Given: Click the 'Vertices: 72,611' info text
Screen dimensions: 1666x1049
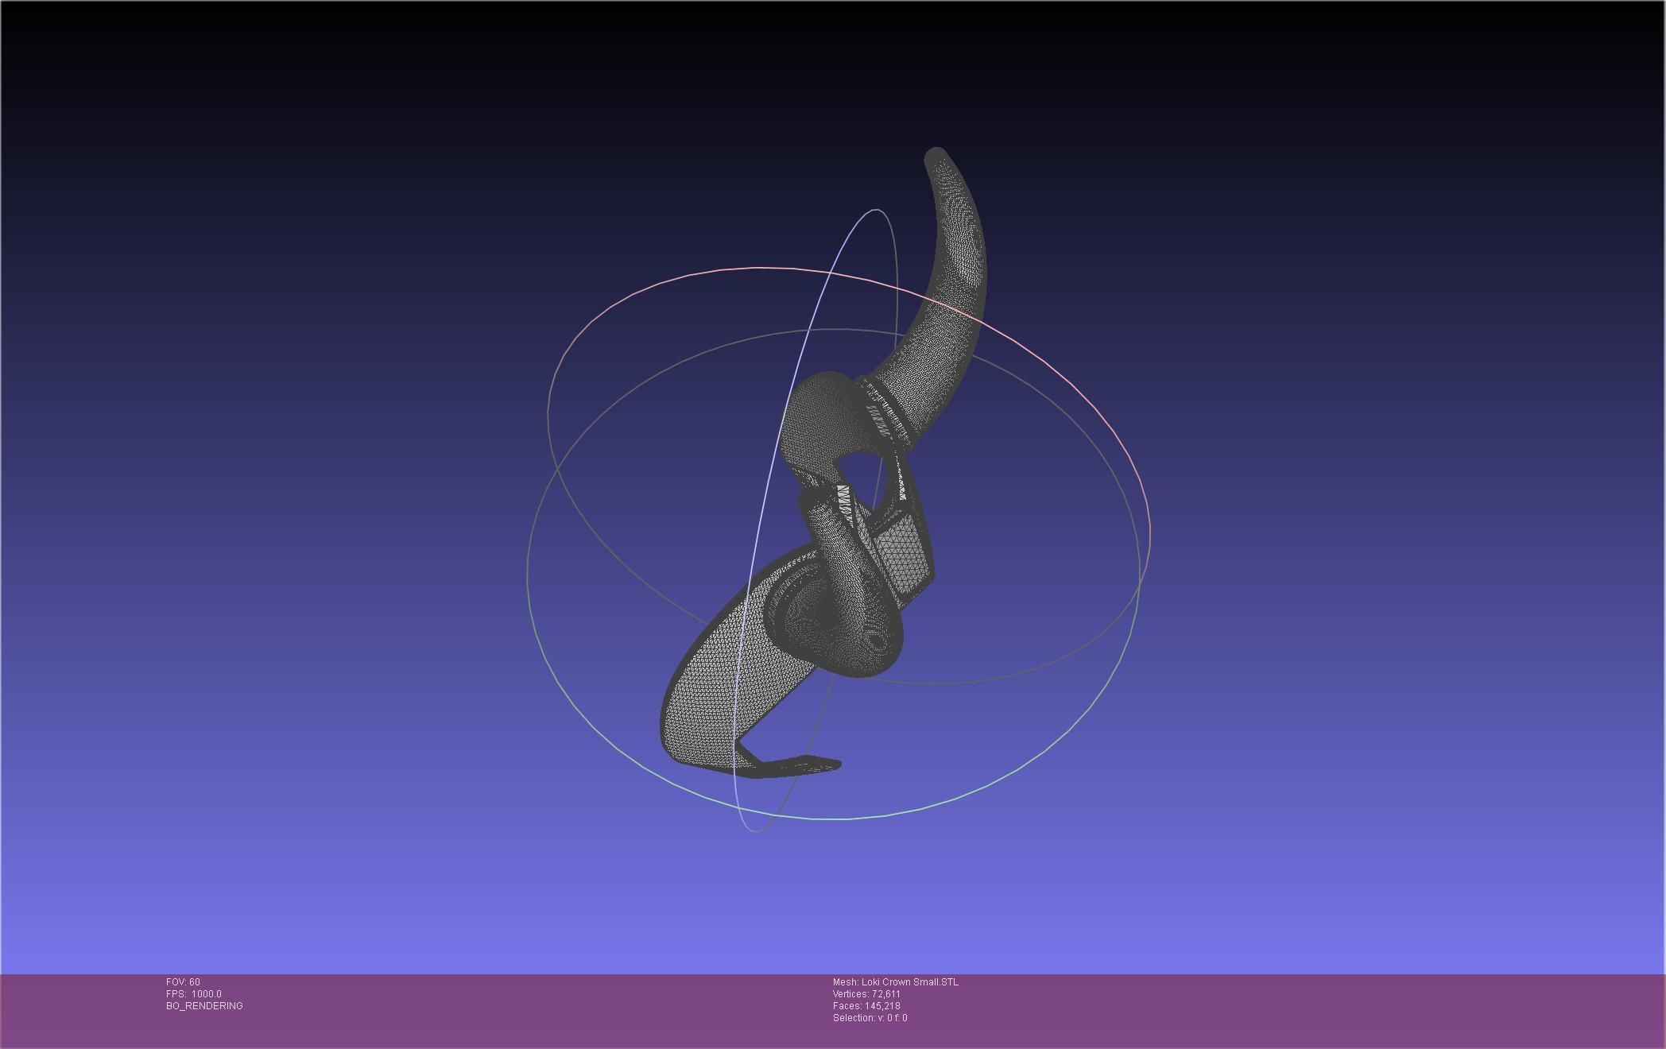Looking at the screenshot, I should (866, 994).
